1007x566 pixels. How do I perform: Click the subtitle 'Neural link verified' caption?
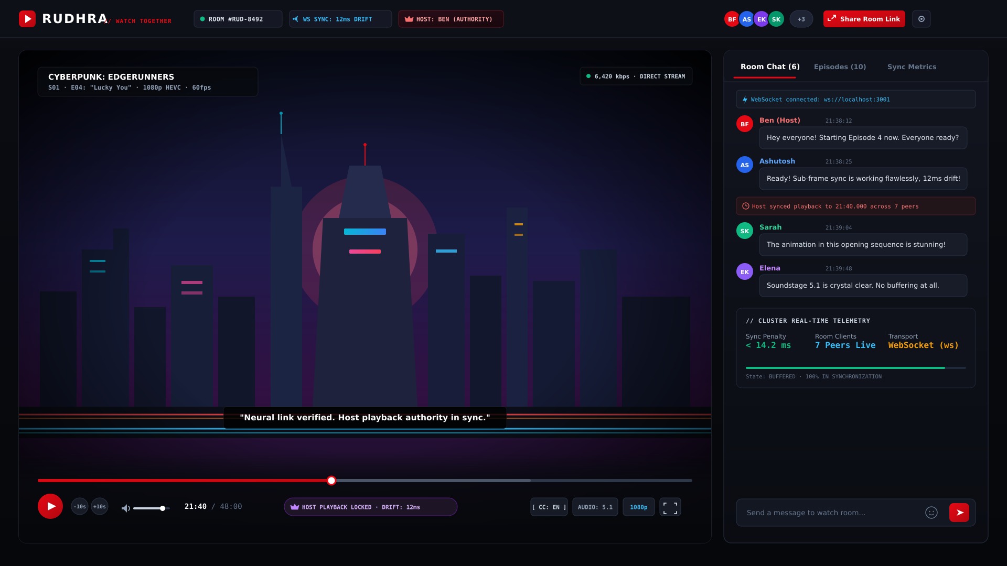click(365, 418)
